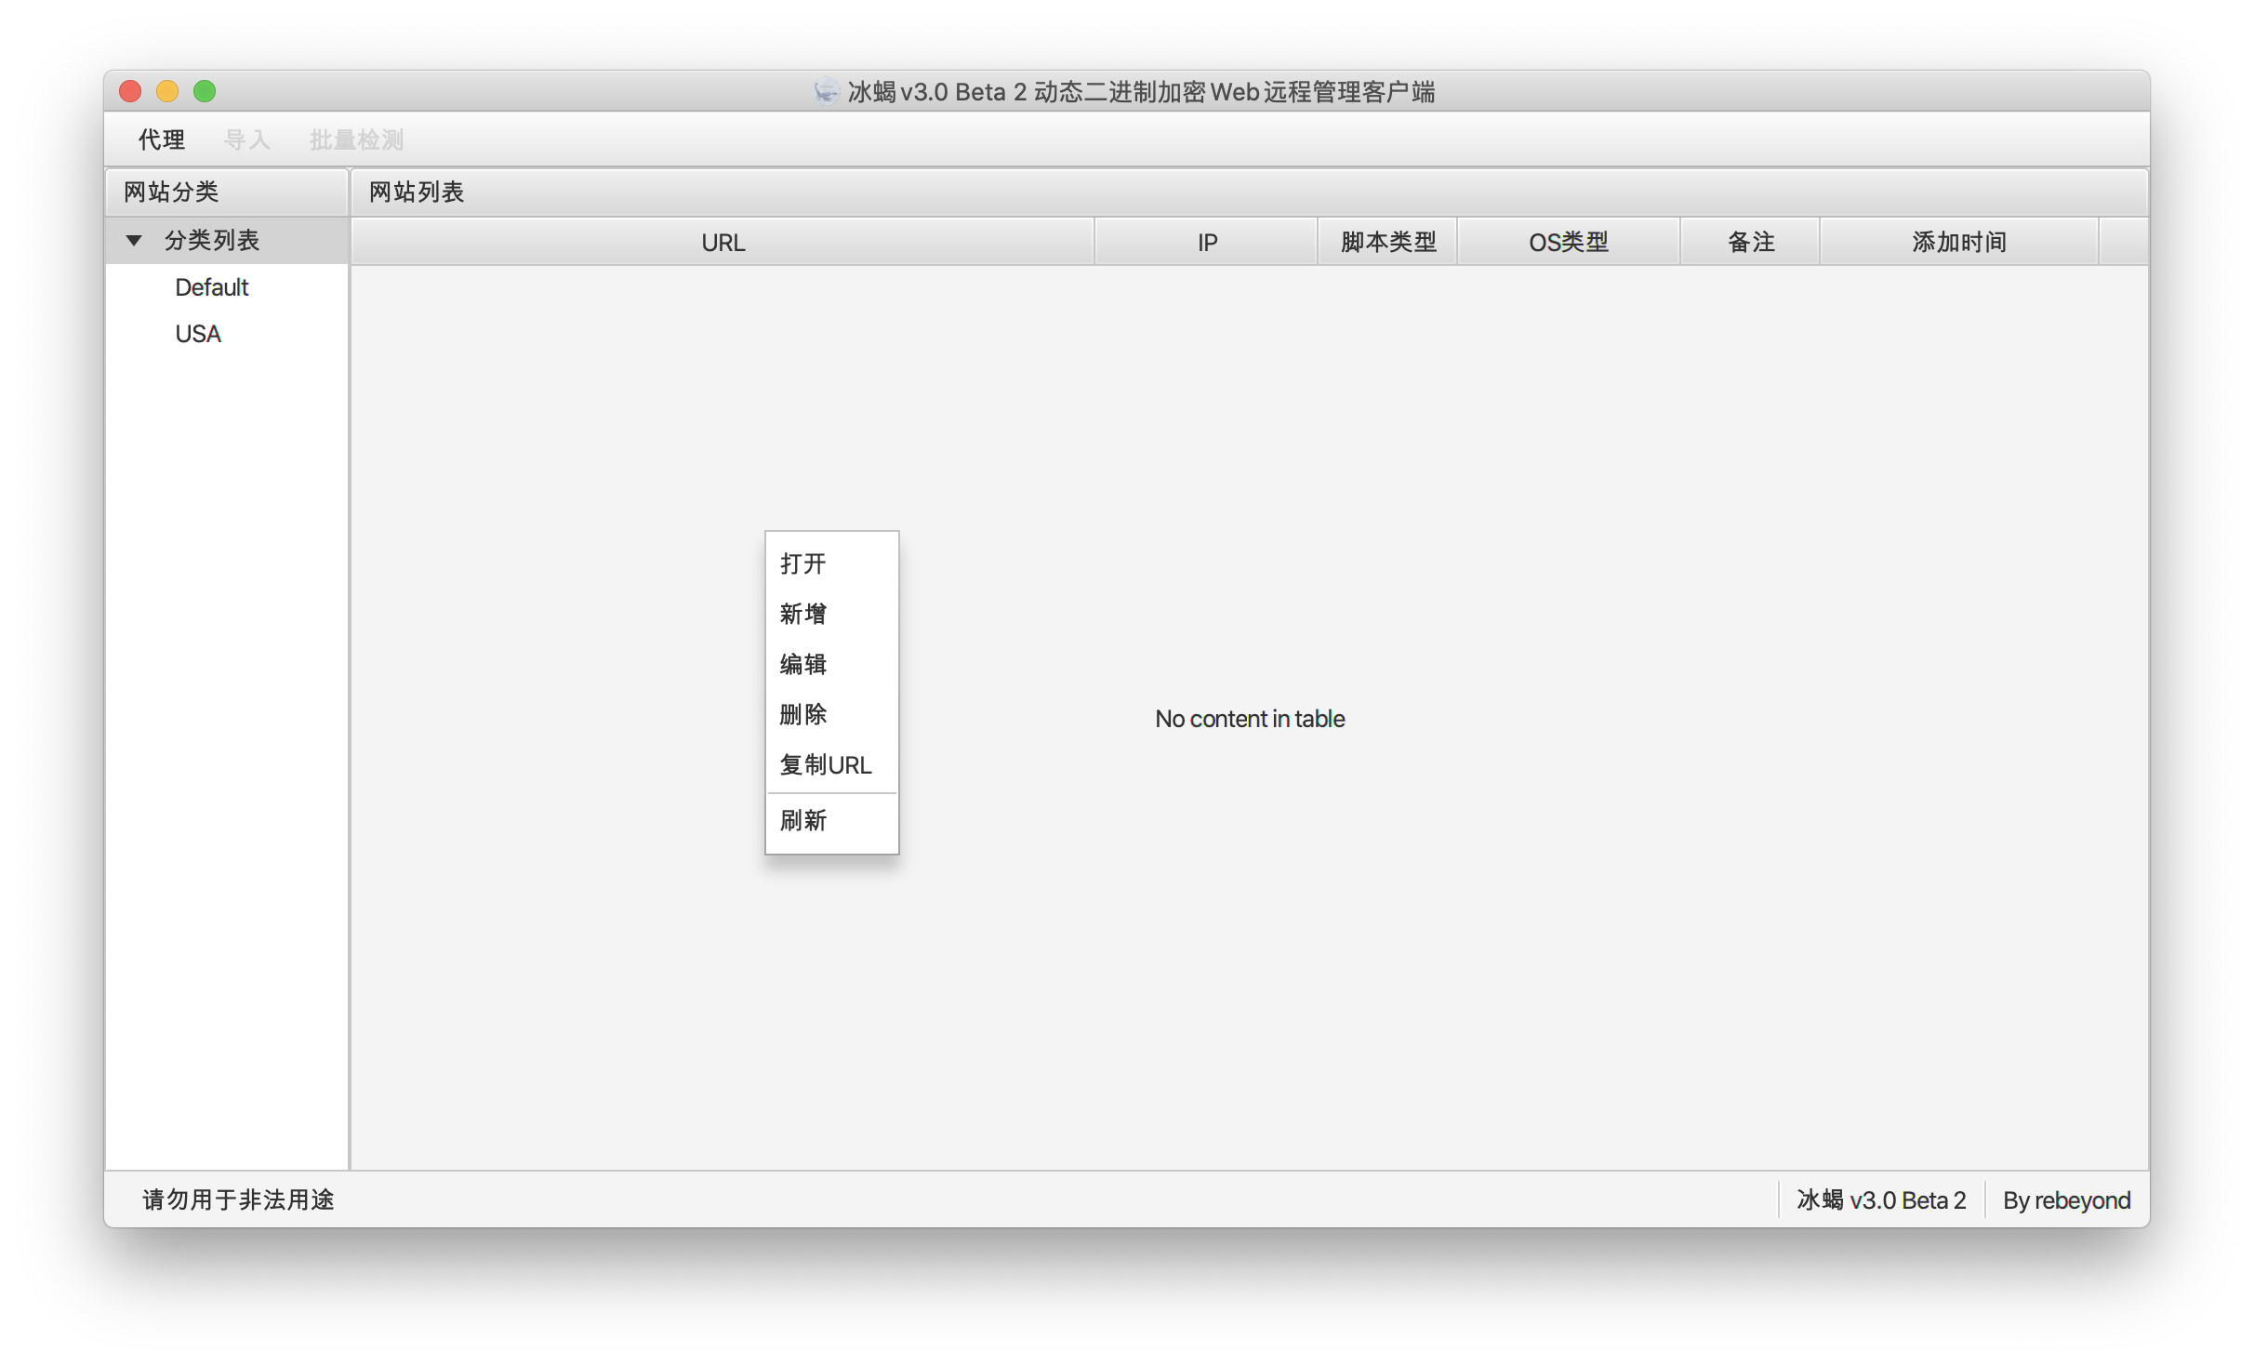Screen dimensions: 2254x1365
Task: Choose 删除 from the context menu
Action: coord(831,714)
